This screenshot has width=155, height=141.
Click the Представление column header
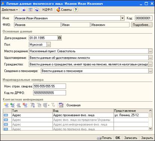pos(131,111)
